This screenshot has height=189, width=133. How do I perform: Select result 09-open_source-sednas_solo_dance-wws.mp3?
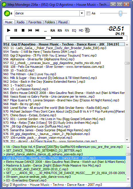(x=64, y=177)
